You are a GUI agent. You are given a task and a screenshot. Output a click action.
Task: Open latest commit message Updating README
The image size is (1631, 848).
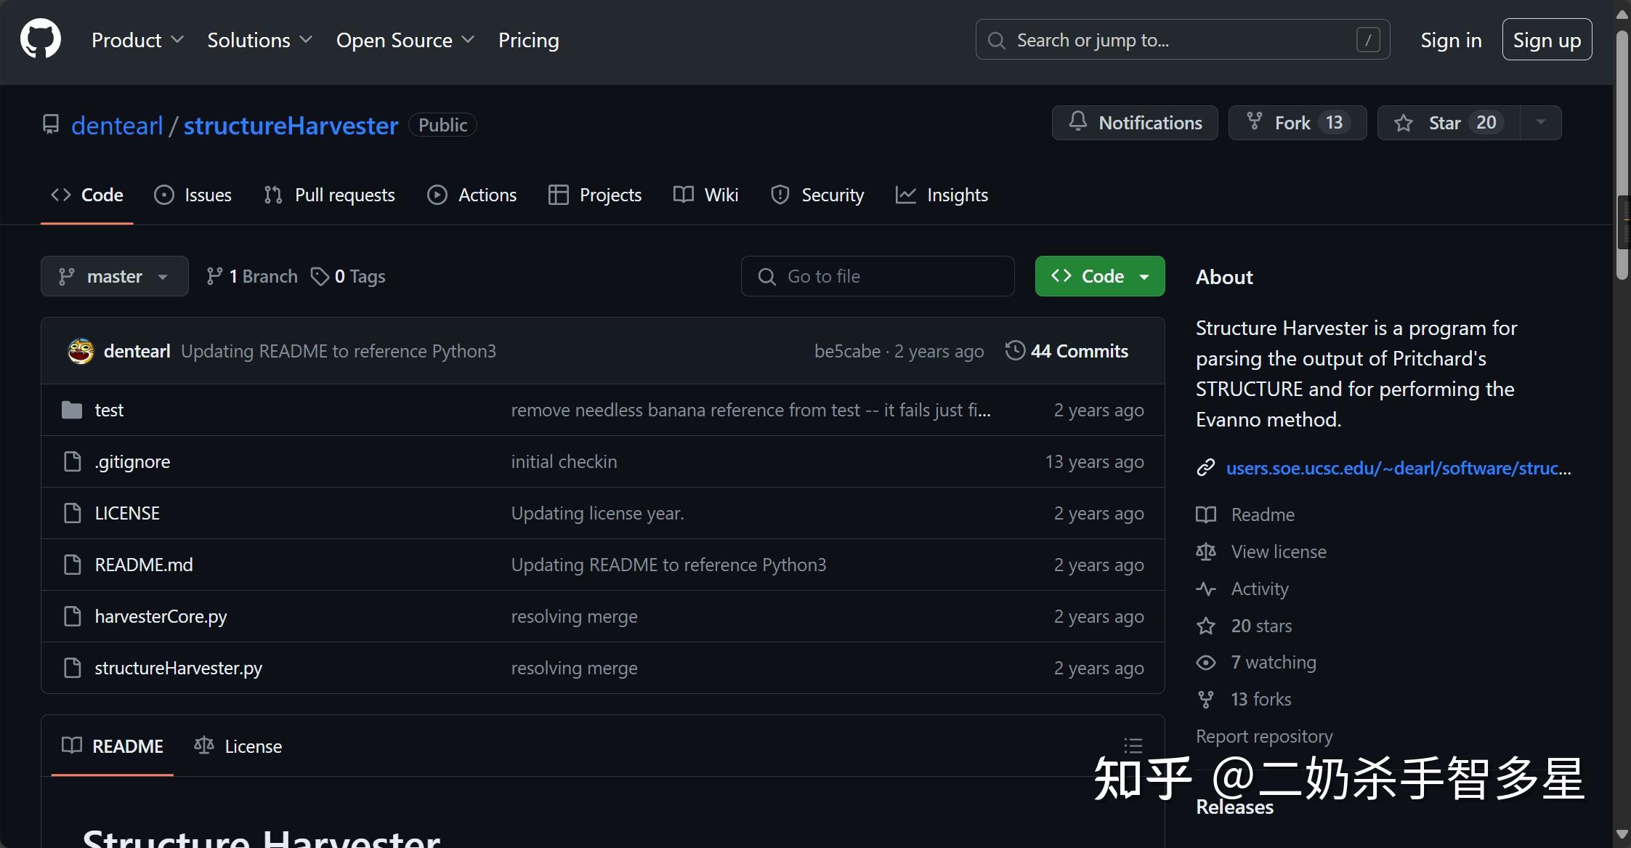pyautogui.click(x=339, y=351)
